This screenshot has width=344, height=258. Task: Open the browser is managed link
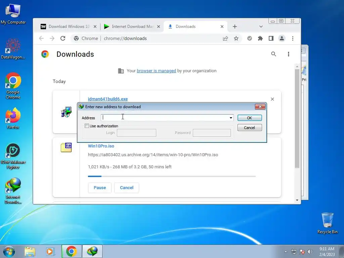[156, 71]
